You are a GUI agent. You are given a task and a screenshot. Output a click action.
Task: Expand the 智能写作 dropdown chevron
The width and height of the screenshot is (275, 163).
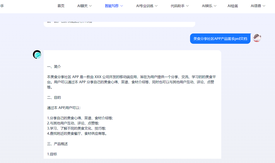point(121,6)
